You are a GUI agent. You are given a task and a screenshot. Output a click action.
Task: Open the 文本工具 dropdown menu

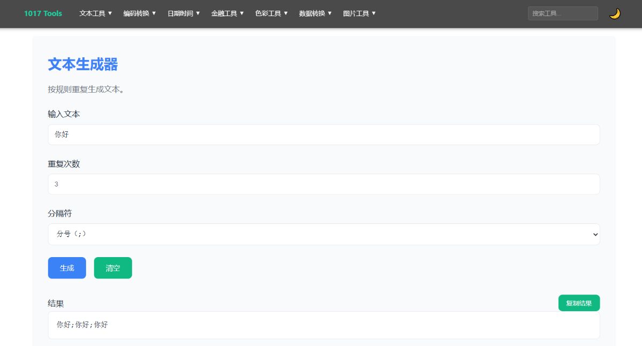click(x=95, y=13)
